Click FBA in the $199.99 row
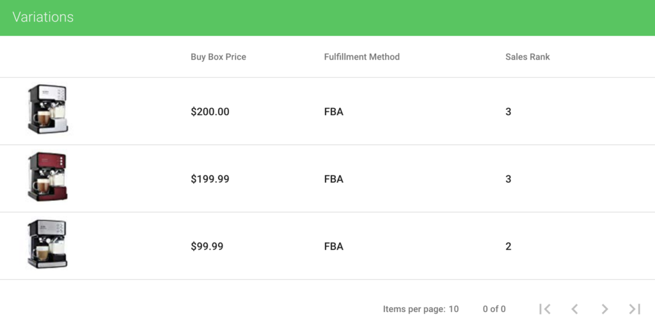655x333 pixels. (x=334, y=179)
